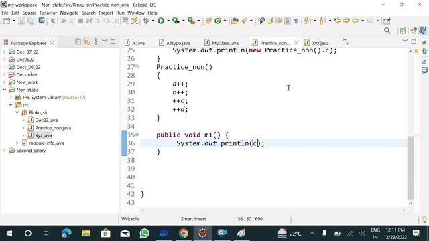429x241 pixels.
Task: Click the Terminate red square icon
Action: tap(80, 21)
